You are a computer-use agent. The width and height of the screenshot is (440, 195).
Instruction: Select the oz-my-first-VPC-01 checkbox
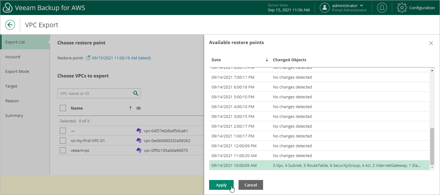click(63, 141)
